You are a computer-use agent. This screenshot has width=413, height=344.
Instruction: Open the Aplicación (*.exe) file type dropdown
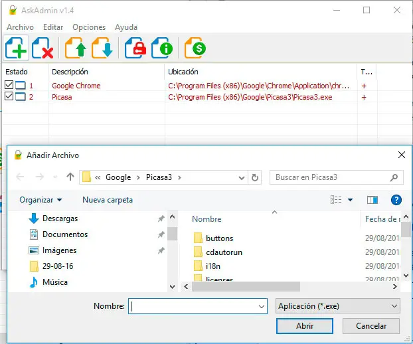pyautogui.click(x=338, y=305)
